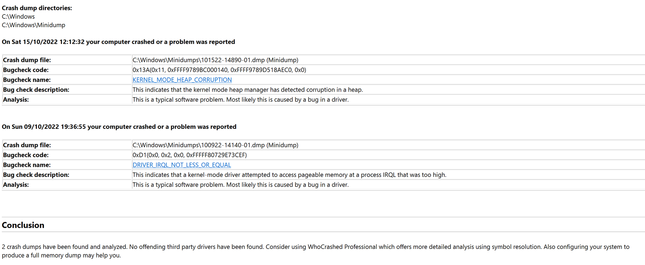Click the kernel heap corruption description text
The image size is (645, 265).
pos(247,90)
